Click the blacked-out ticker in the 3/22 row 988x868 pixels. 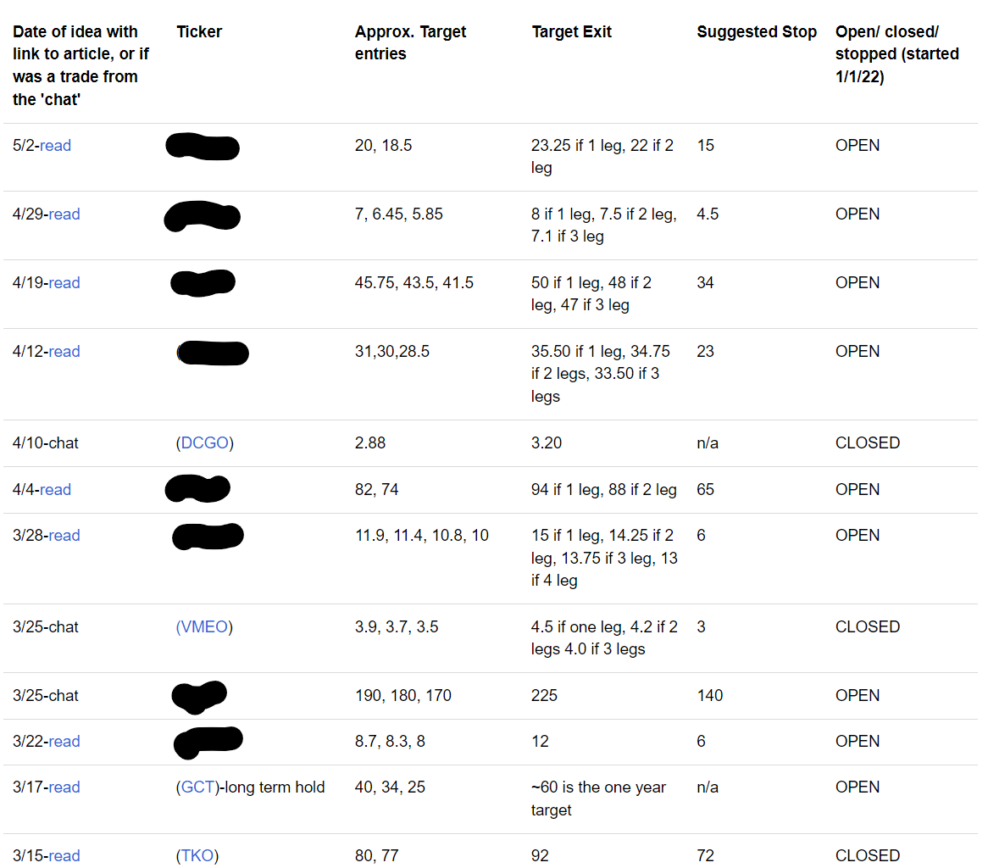pos(208,742)
